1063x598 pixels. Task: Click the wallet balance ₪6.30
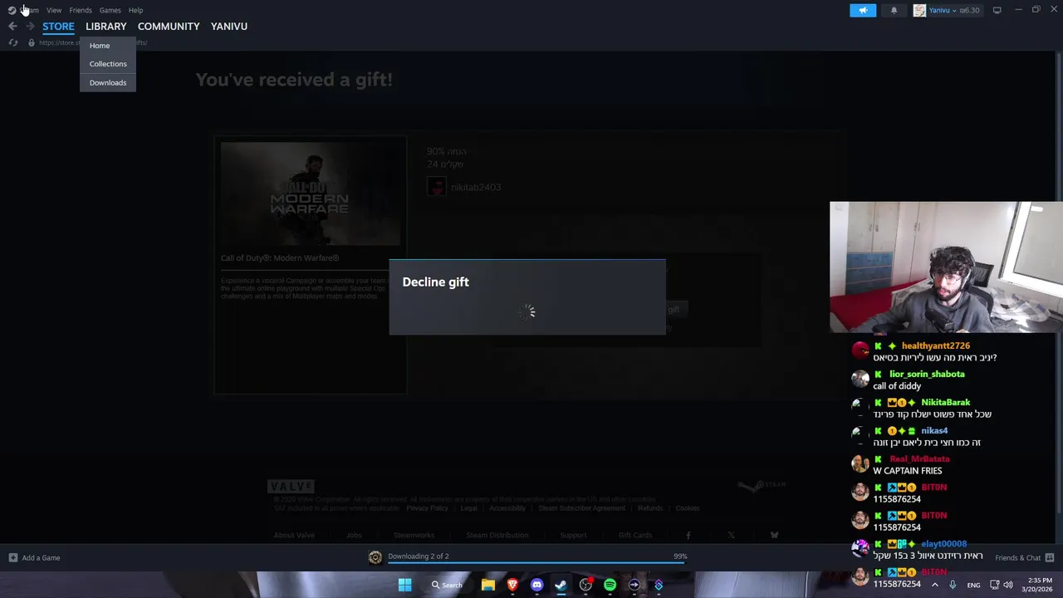pyautogui.click(x=969, y=10)
